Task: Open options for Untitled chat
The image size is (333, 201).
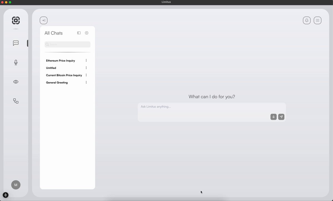Action: (86, 68)
